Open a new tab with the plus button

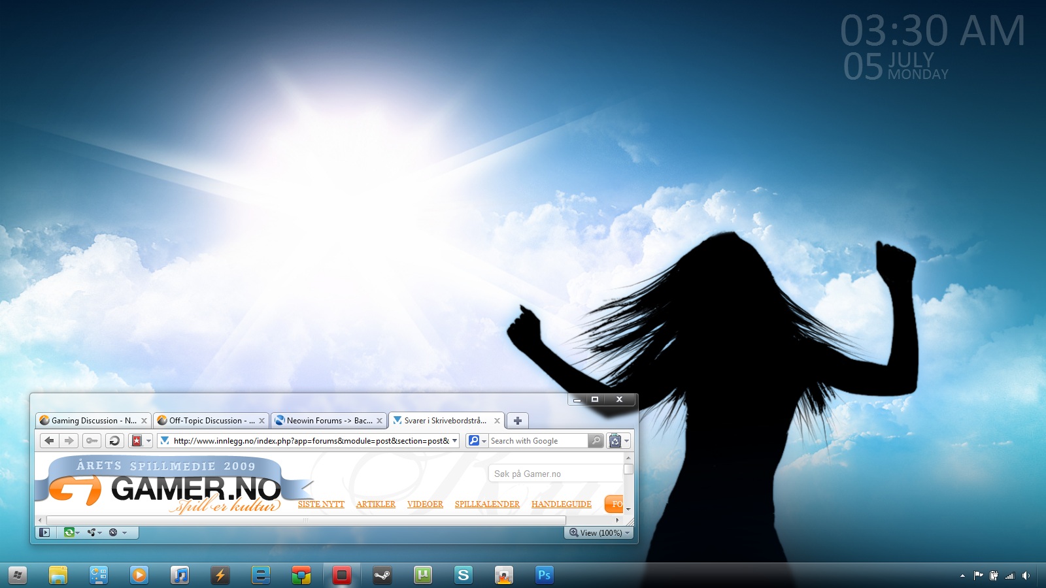[518, 421]
